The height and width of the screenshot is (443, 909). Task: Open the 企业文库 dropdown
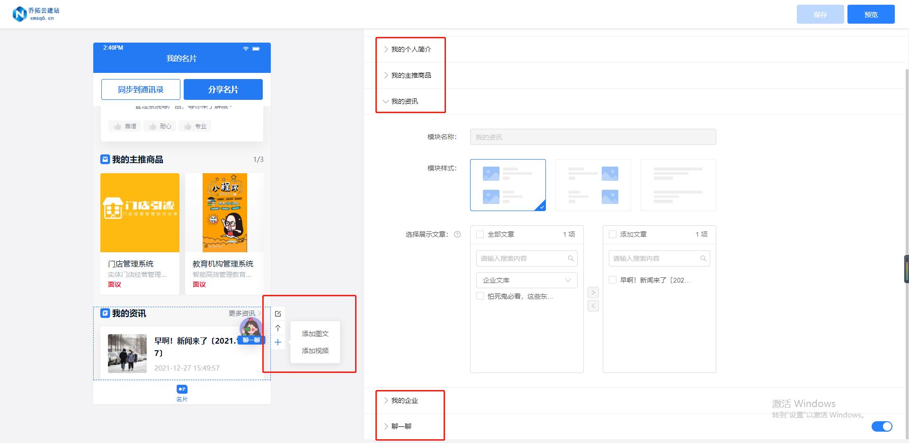[x=527, y=280]
